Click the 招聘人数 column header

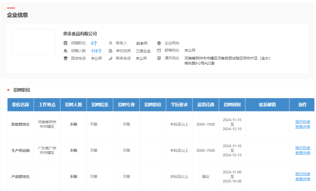click(x=73, y=105)
